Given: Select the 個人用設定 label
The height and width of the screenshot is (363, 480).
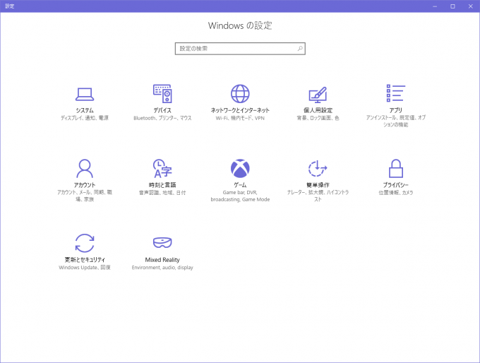Looking at the screenshot, I should [x=318, y=110].
